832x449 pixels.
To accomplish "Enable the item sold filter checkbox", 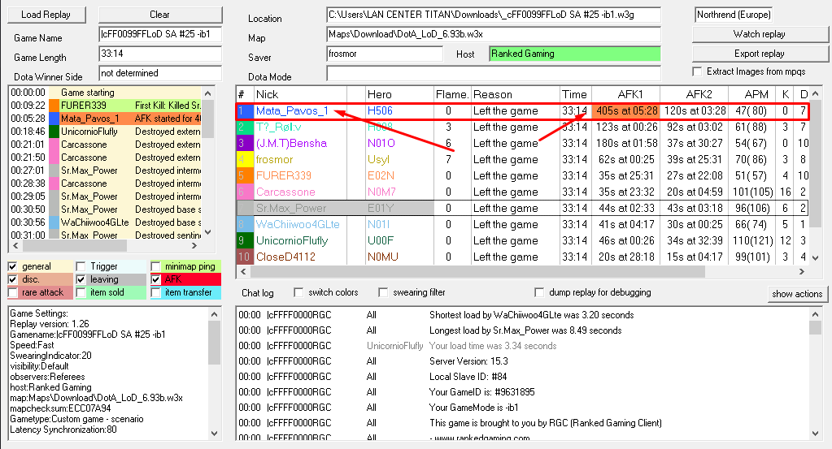I will tap(81, 292).
